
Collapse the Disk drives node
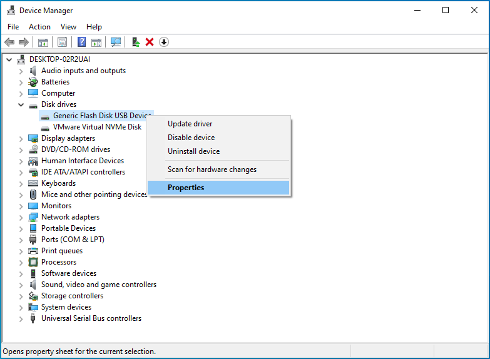21,104
